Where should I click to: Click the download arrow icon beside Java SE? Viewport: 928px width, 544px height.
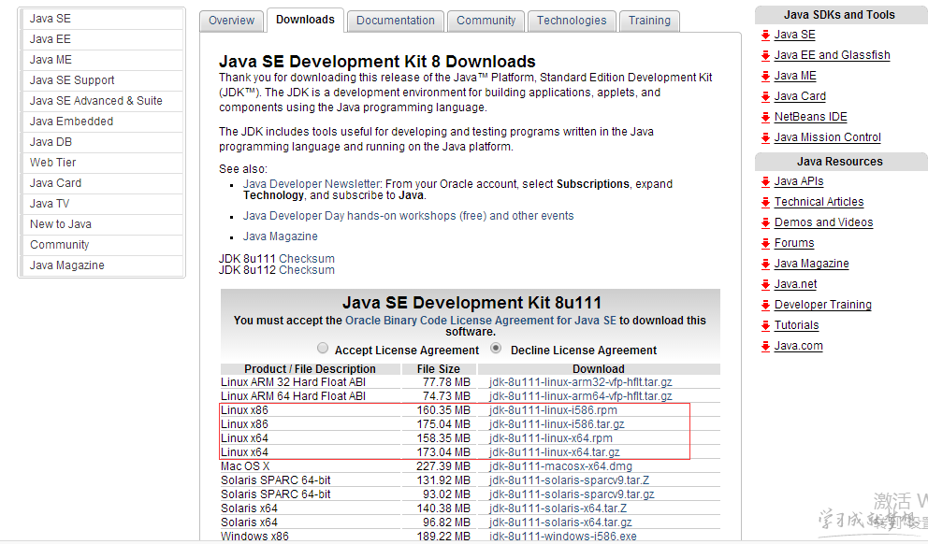tap(765, 35)
